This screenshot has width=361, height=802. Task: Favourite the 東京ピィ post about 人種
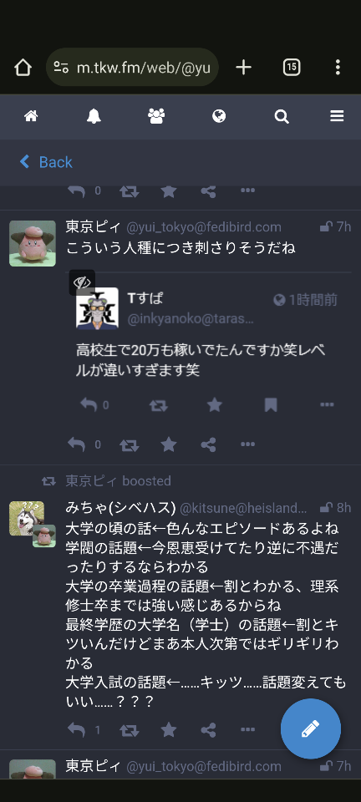click(168, 444)
